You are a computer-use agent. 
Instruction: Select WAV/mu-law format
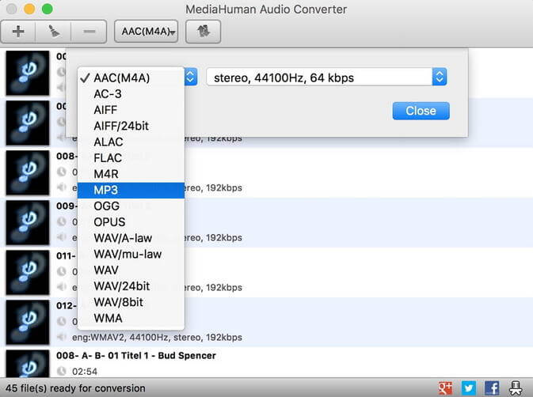coord(131,254)
